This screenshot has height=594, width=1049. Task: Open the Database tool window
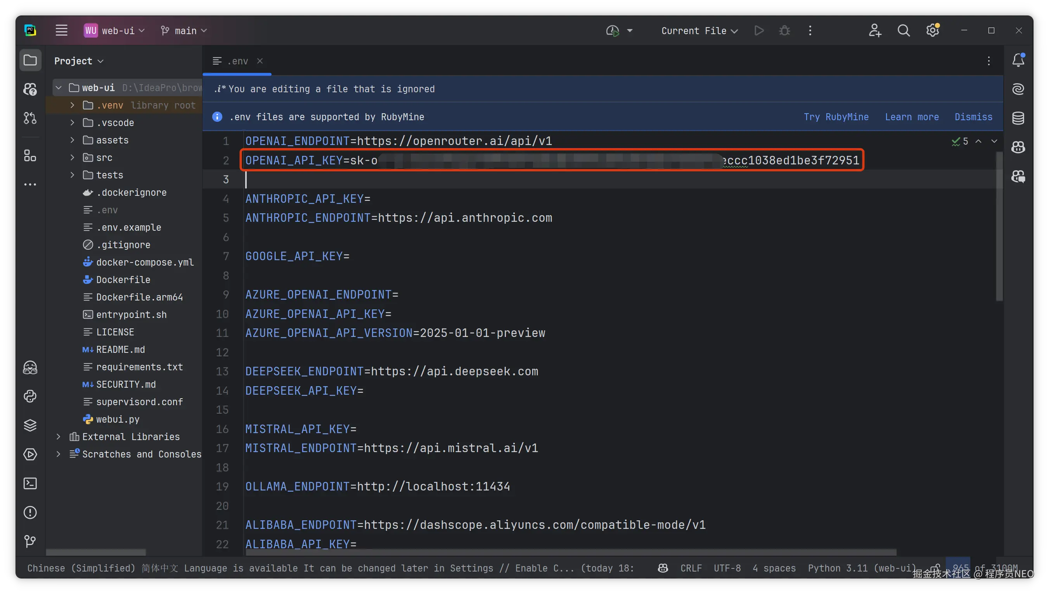(x=1018, y=118)
